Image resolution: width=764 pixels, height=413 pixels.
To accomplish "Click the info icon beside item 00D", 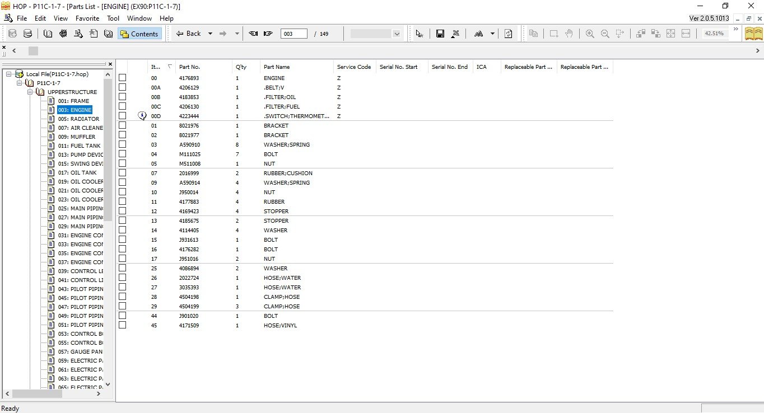I will 142,116.
